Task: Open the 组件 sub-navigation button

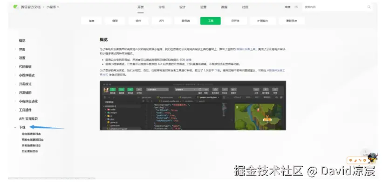Action: point(138,21)
